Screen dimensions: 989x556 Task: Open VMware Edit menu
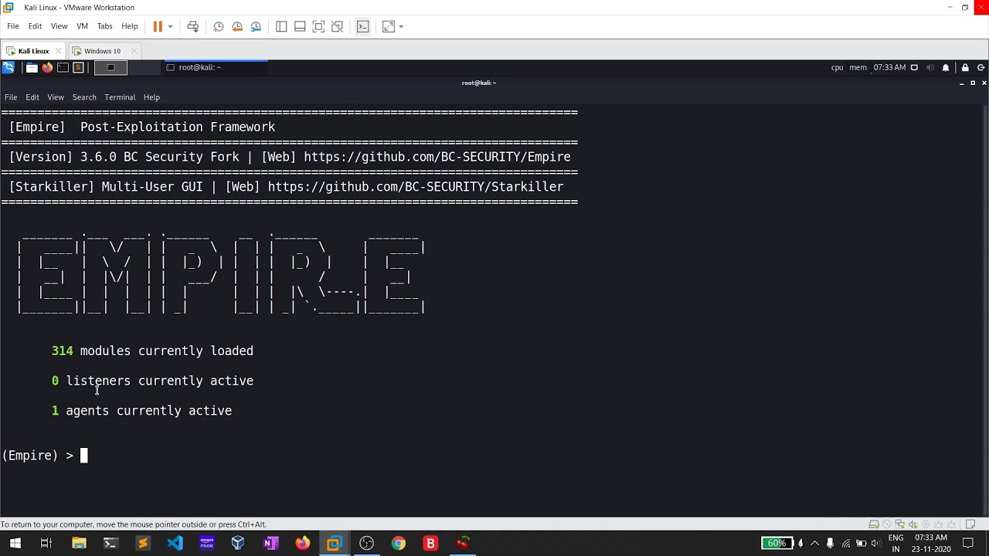tap(35, 26)
